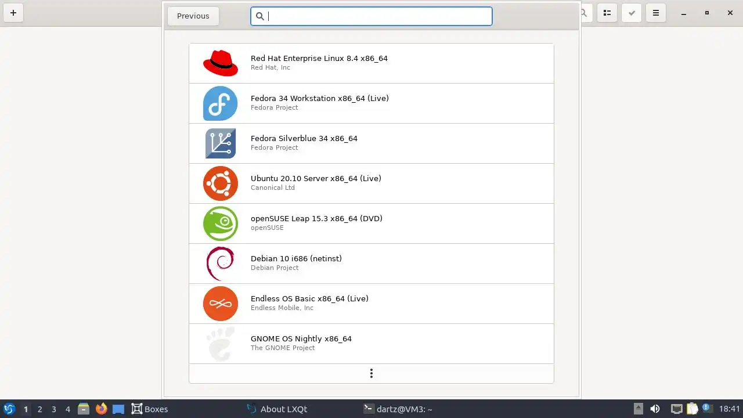This screenshot has width=743, height=418.
Task: Select Endless OS Basic x86_64 (Live)
Action: coord(371,304)
